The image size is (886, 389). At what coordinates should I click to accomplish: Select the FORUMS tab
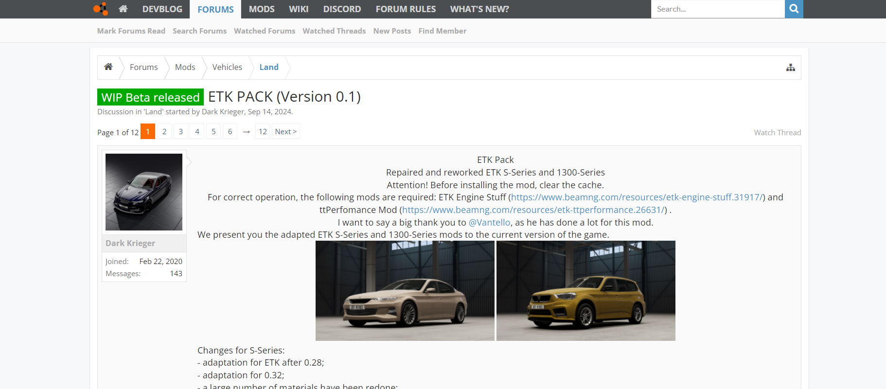tap(215, 9)
